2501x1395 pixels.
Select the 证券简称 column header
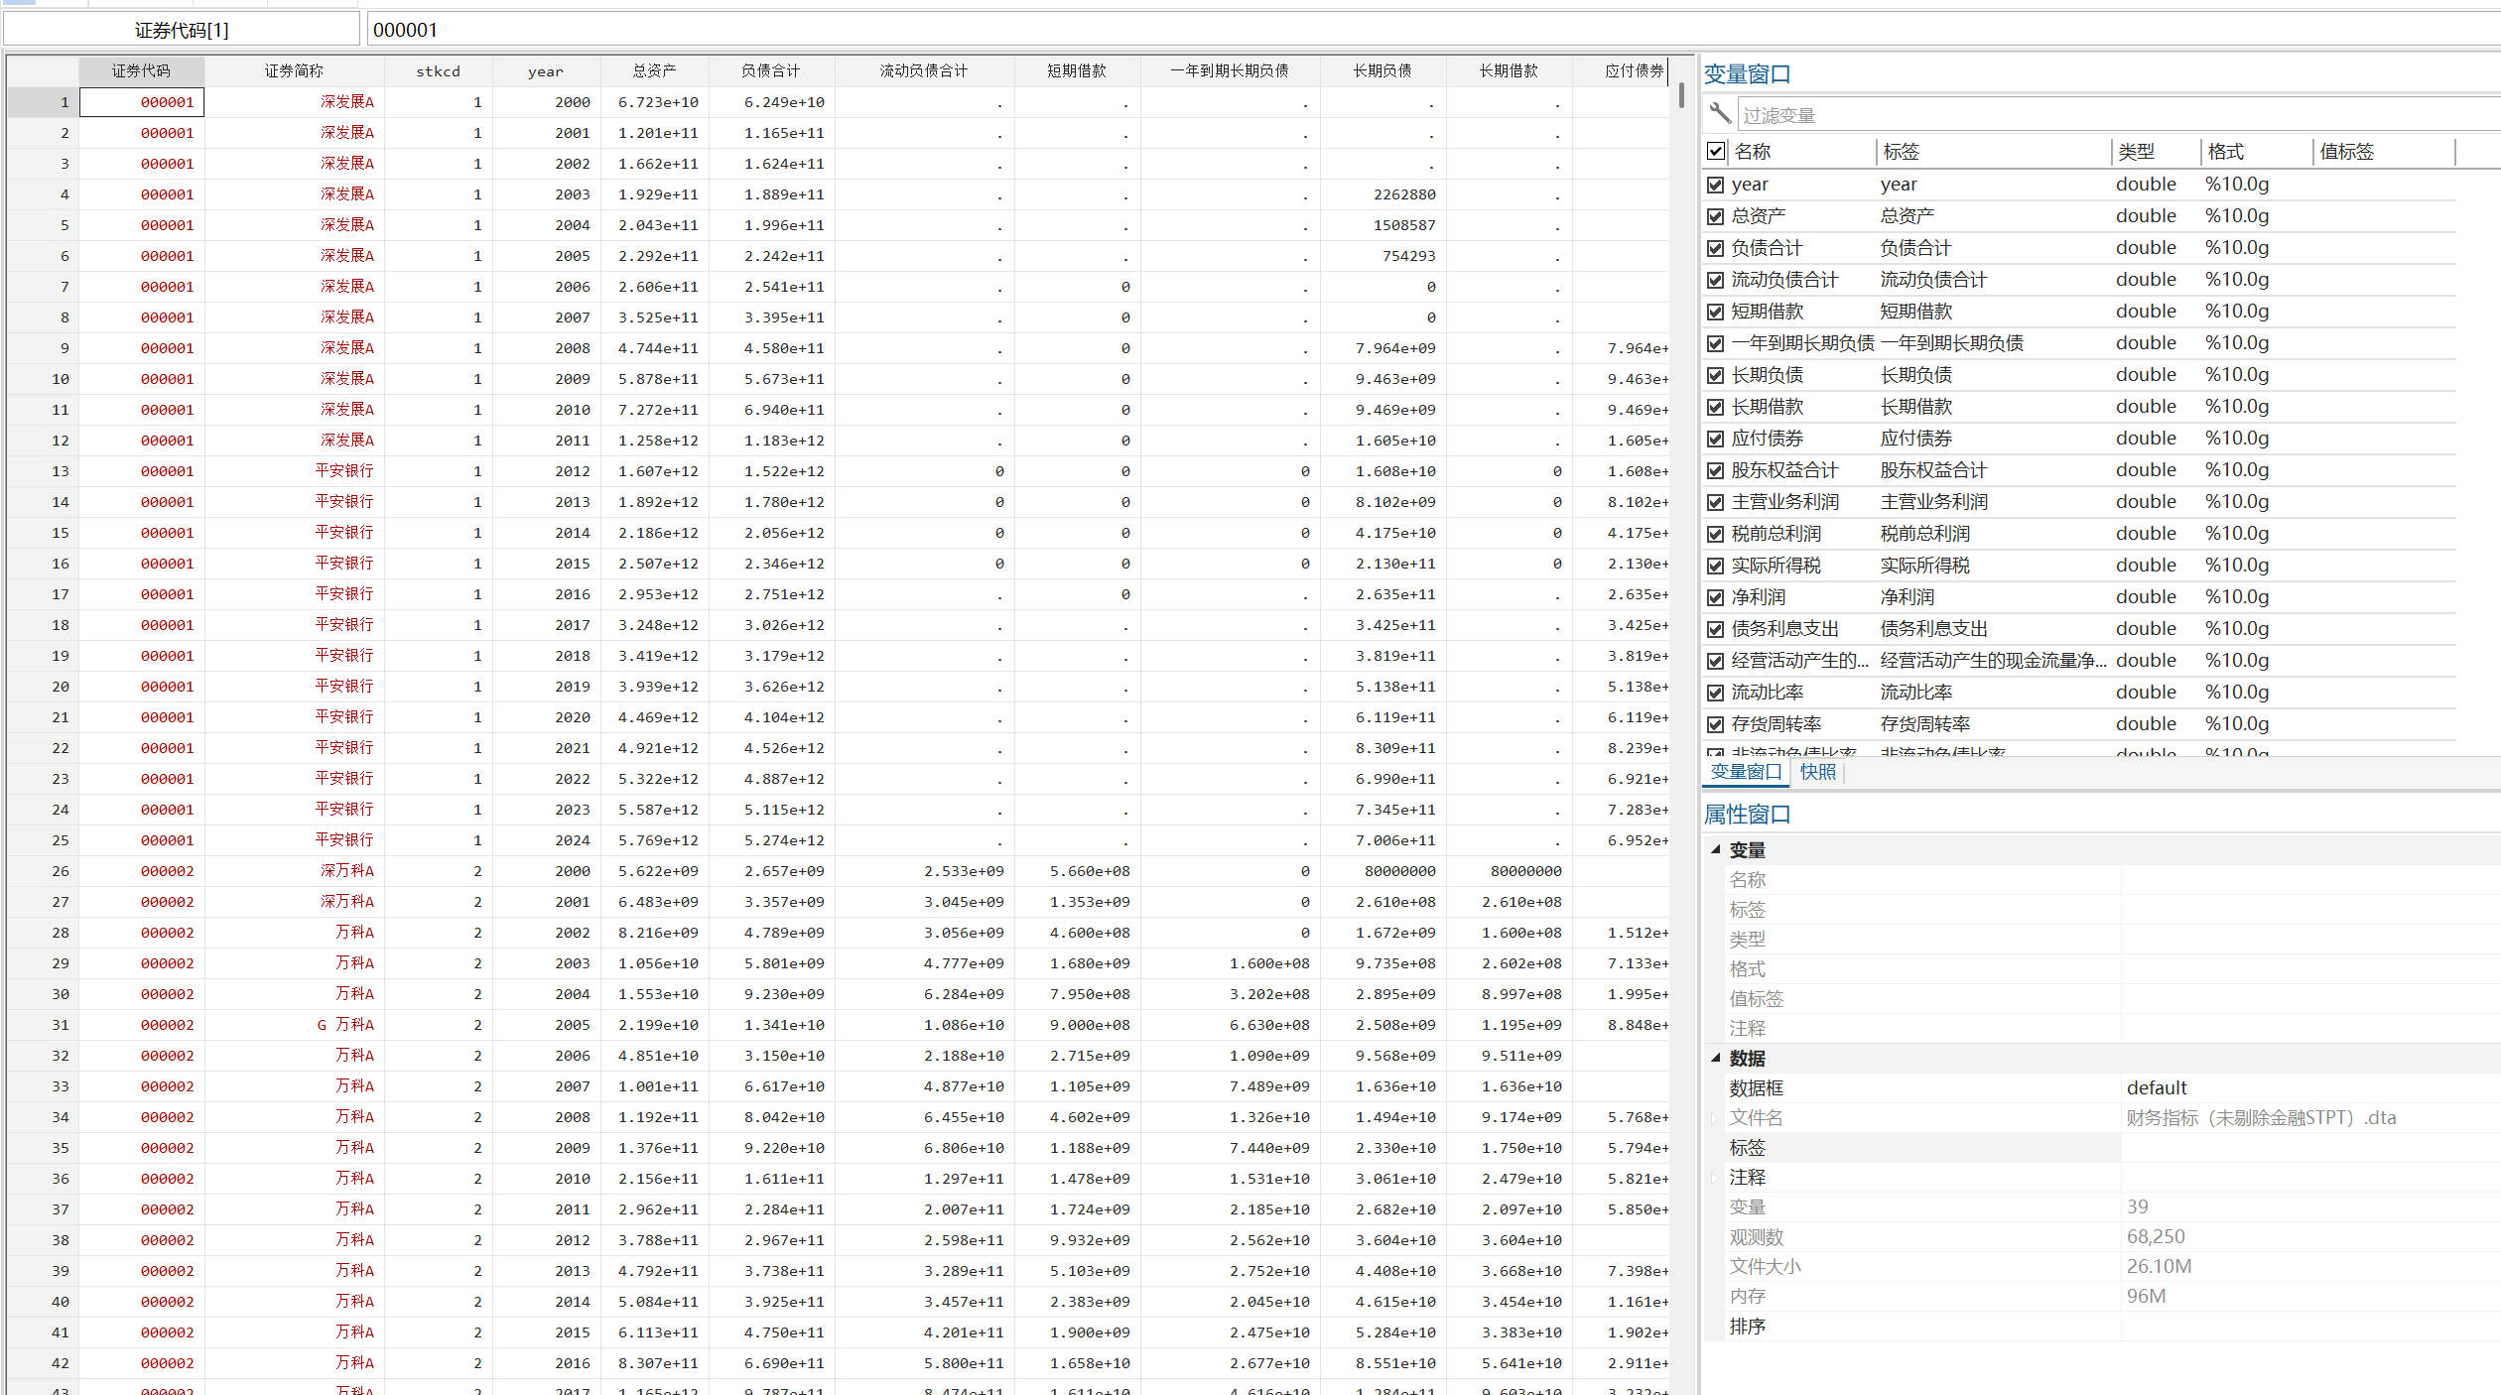[294, 71]
